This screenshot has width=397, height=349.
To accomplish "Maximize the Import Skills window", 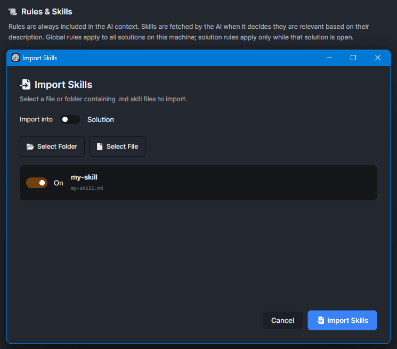I will click(353, 58).
